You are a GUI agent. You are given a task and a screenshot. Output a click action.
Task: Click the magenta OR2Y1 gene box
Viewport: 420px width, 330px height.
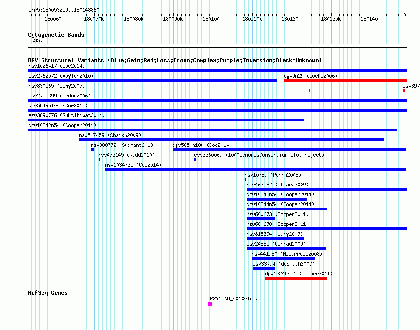tap(210, 304)
